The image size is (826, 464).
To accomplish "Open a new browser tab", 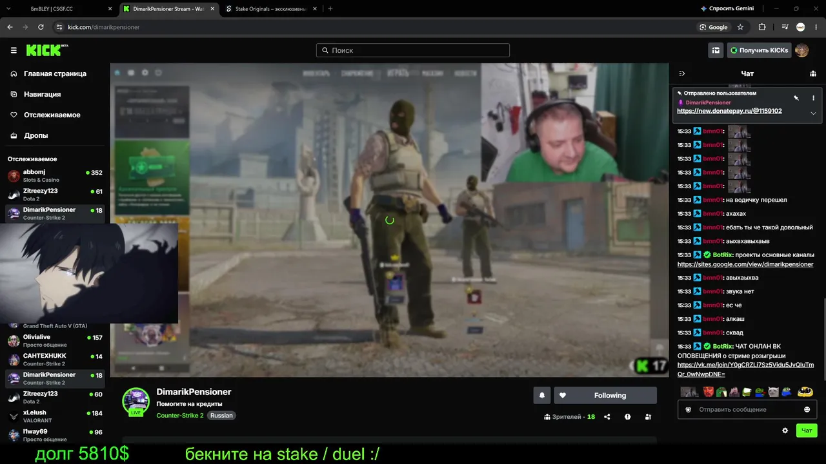I will point(330,9).
